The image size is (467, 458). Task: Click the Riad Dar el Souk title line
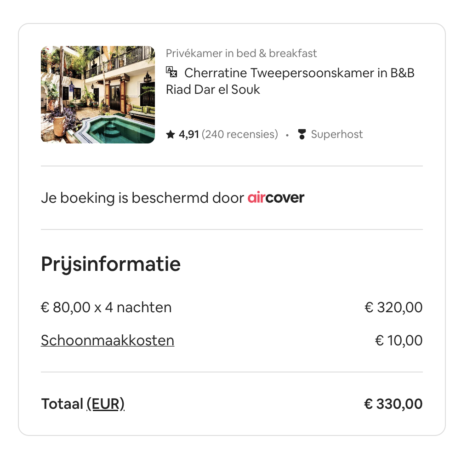click(x=213, y=89)
